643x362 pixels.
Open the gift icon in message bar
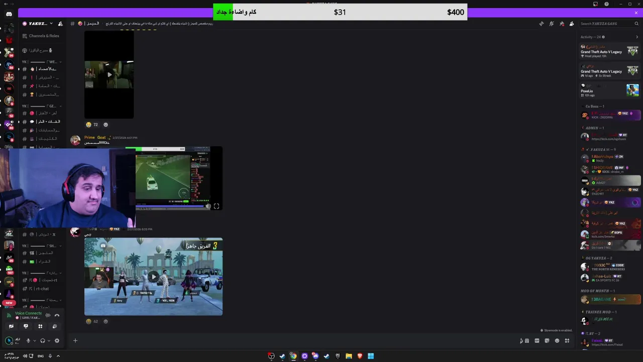[x=527, y=340]
